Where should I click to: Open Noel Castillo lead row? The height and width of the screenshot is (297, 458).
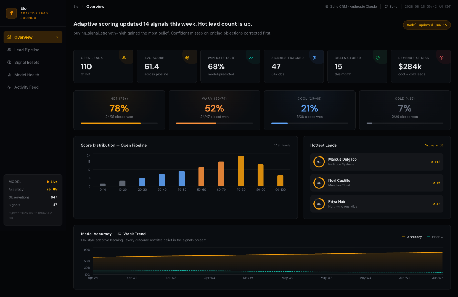pos(377,183)
